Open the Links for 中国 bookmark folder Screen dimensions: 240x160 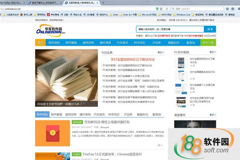click(x=128, y=14)
